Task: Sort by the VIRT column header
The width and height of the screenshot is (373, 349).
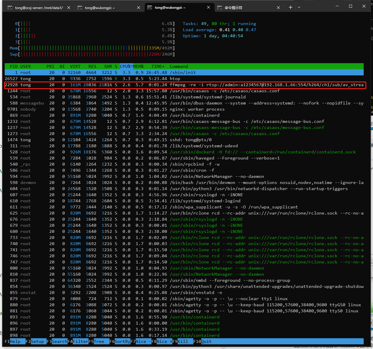Action: point(75,66)
